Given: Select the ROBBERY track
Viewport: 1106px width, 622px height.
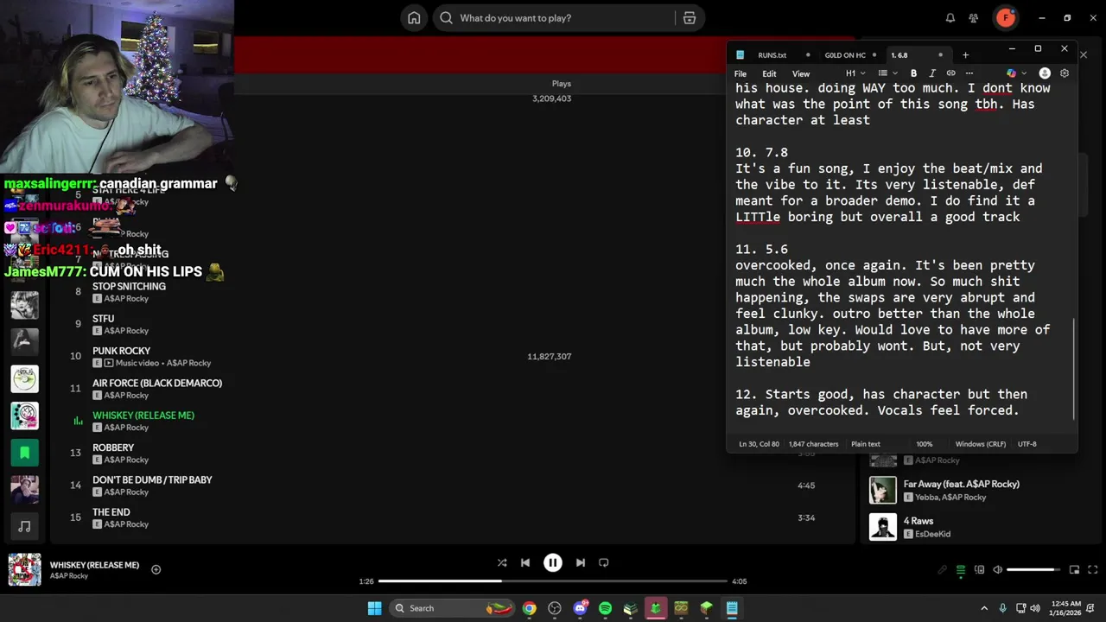Looking at the screenshot, I should pos(113,447).
